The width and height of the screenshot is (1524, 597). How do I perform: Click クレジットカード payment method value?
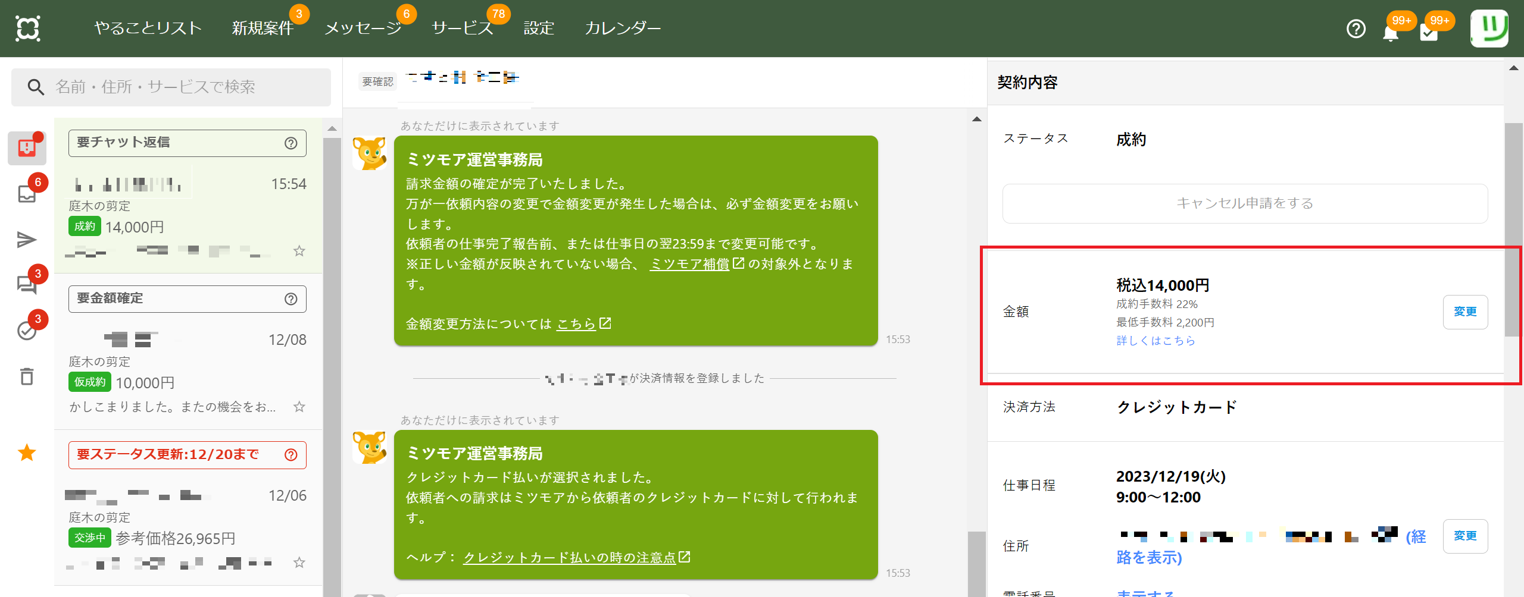(x=1176, y=407)
